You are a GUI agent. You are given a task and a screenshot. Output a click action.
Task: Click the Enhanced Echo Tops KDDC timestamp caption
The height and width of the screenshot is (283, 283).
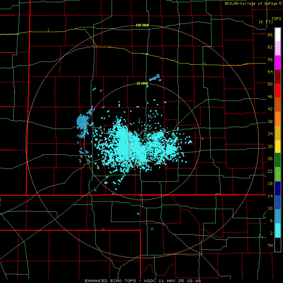pos(143,281)
